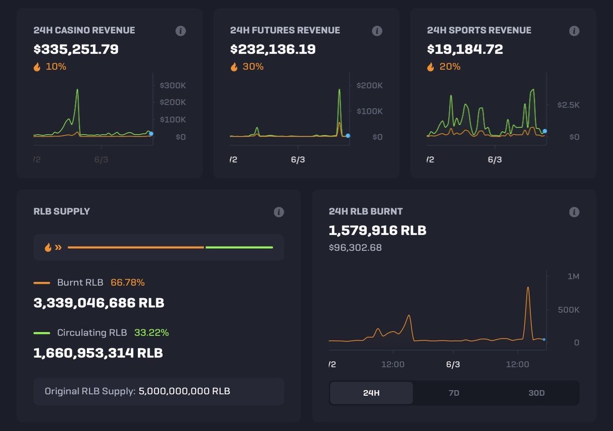
Task: Click futures revenue value $232,136.19
Action: point(273,50)
